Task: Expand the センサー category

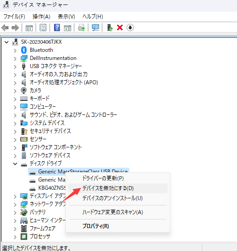Action: coord(15,140)
